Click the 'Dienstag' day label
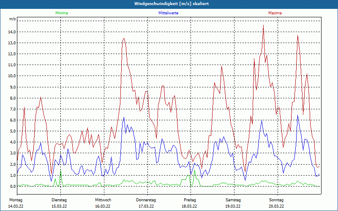The width and height of the screenshot is (338, 211). click(x=59, y=200)
